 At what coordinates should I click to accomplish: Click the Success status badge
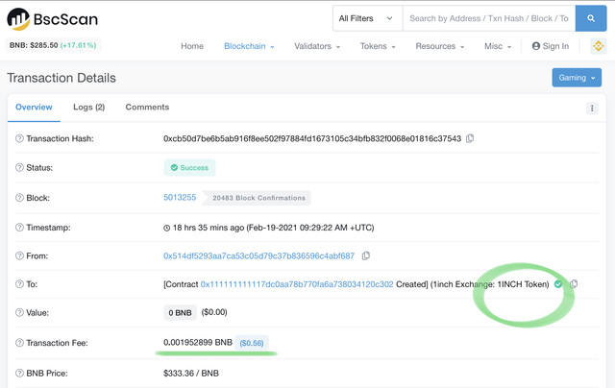point(189,167)
